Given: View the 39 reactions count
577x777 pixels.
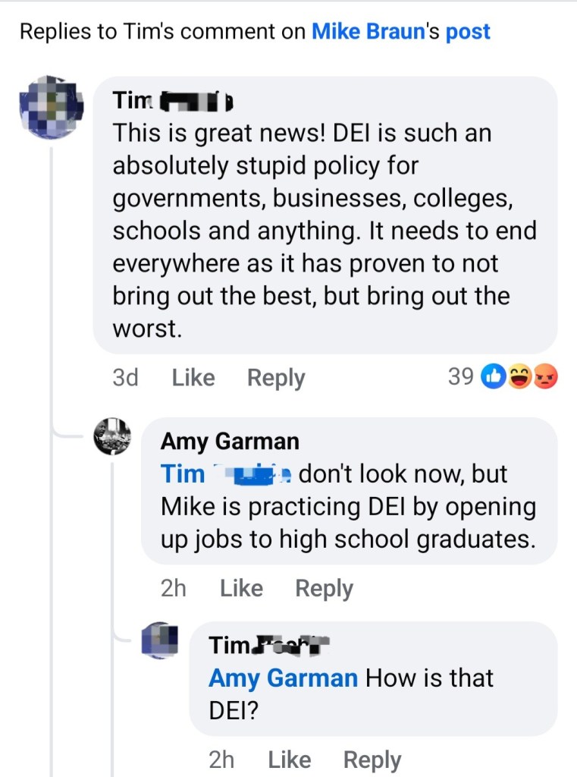Looking at the screenshot, I should tap(461, 376).
